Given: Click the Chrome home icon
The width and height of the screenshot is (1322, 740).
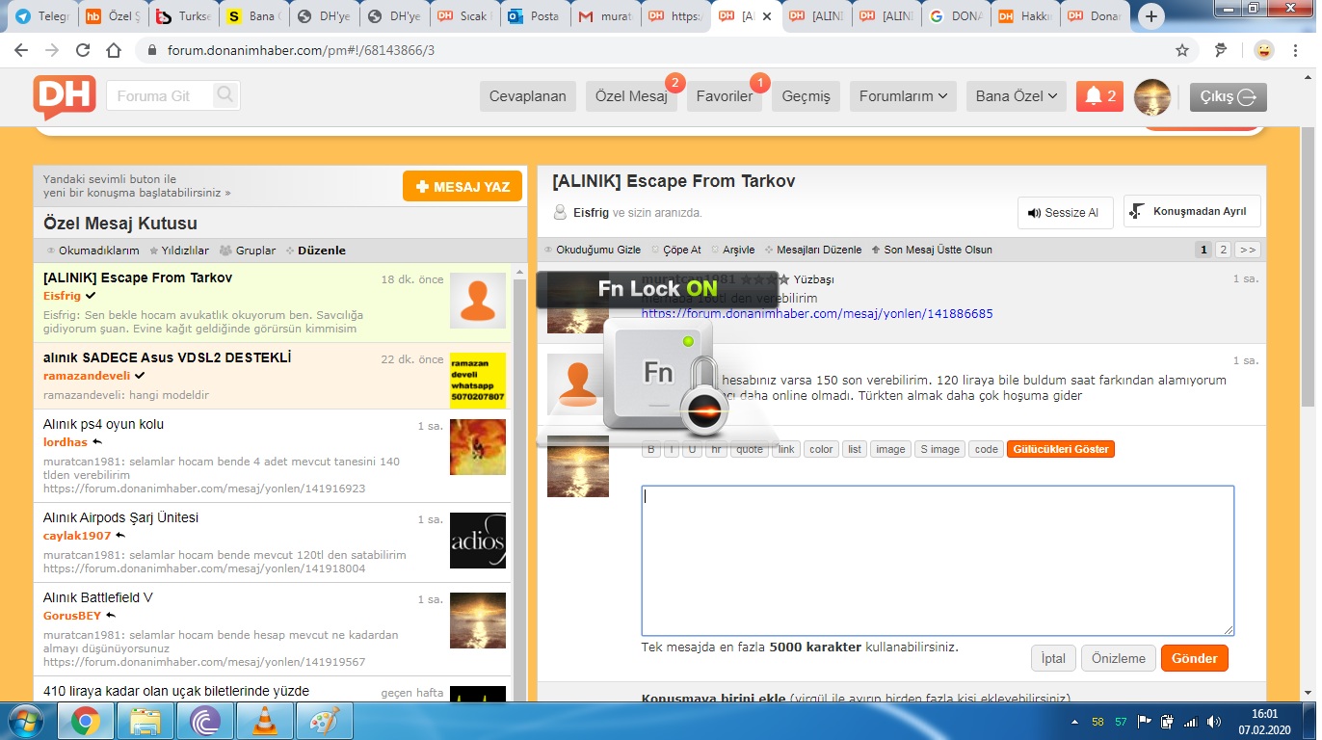Looking at the screenshot, I should click(x=114, y=50).
